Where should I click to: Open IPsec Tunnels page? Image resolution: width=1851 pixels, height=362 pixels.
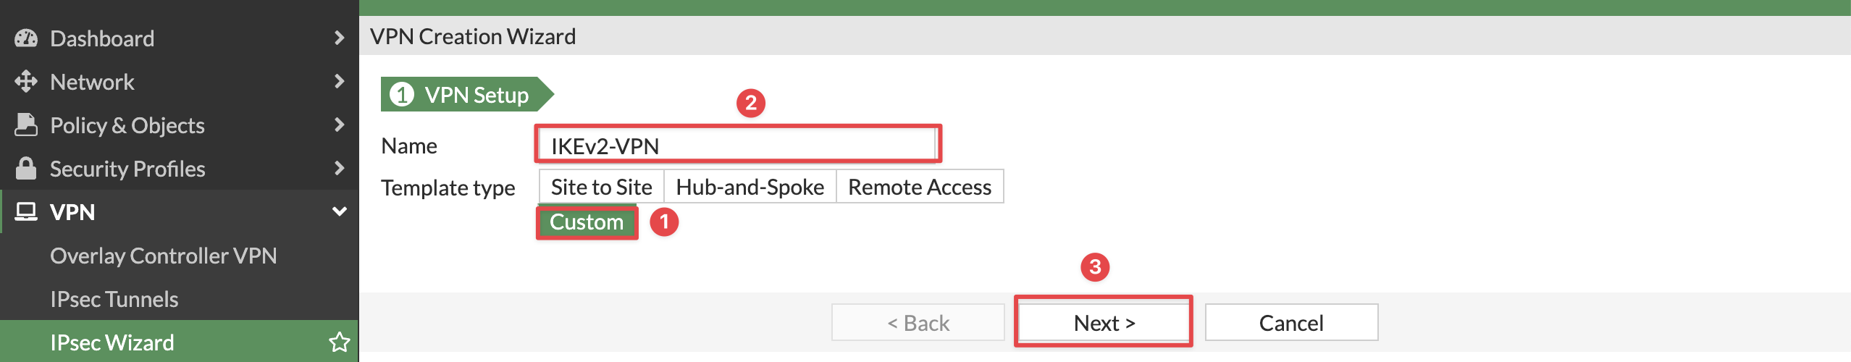tap(114, 299)
